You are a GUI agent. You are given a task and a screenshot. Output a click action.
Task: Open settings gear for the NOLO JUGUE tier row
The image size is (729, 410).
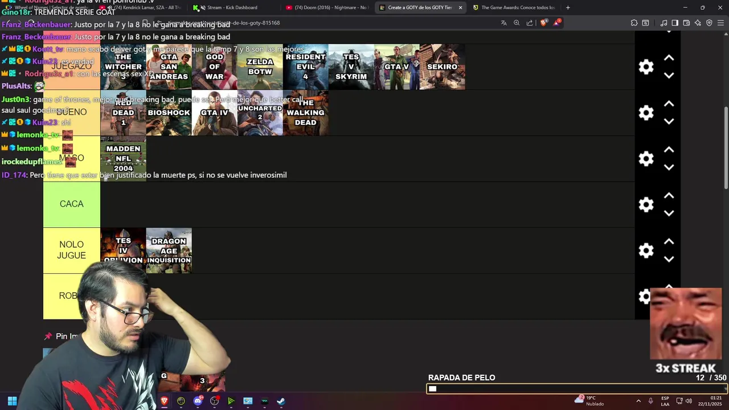[x=646, y=251]
